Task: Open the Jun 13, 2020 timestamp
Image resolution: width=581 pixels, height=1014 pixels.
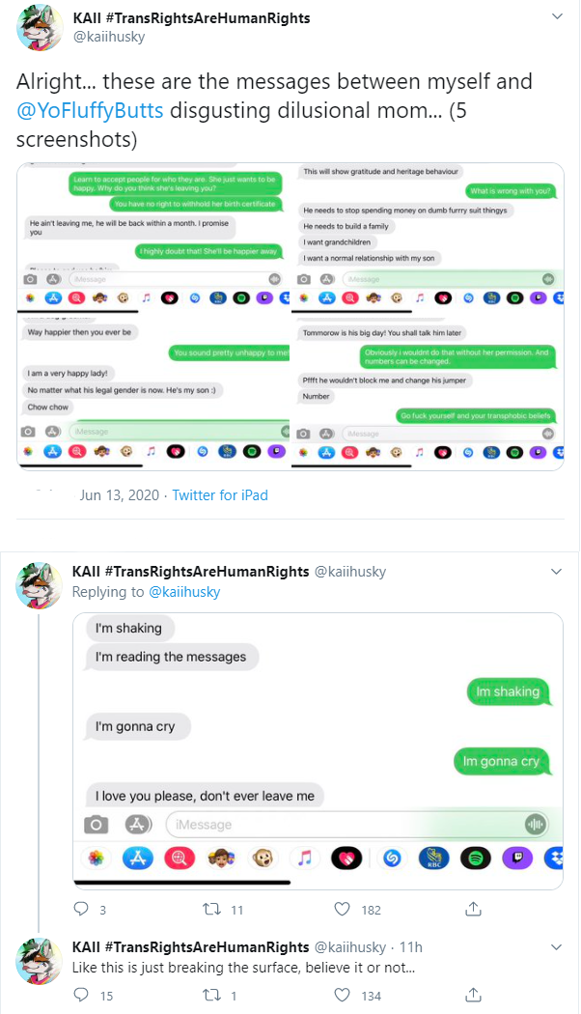Action: pos(120,495)
